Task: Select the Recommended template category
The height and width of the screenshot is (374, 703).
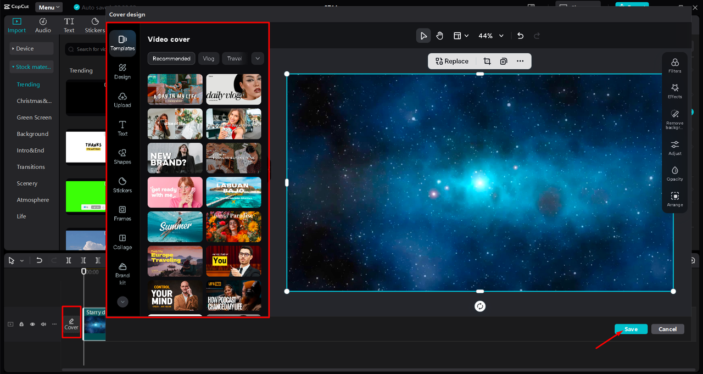Action: (x=171, y=58)
